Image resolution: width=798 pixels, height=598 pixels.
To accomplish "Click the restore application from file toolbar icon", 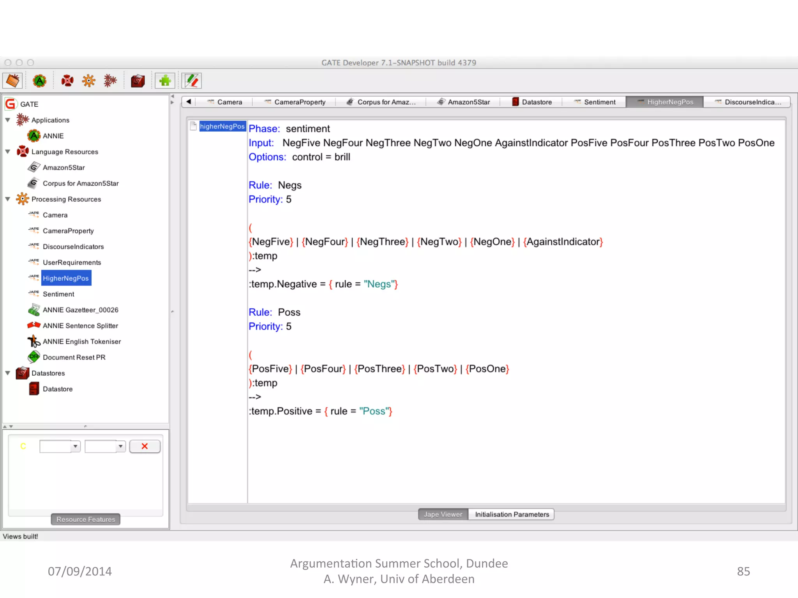I will (12, 81).
